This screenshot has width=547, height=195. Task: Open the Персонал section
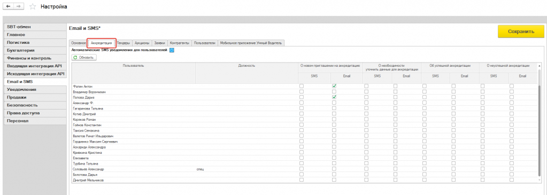click(35, 121)
